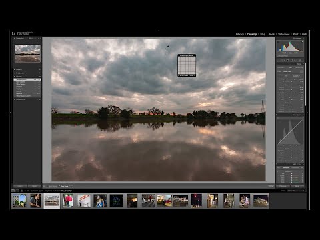This screenshot has height=240, width=320.
Task: Toggle the Show Loupe checkbox
Action: [x=59, y=186]
